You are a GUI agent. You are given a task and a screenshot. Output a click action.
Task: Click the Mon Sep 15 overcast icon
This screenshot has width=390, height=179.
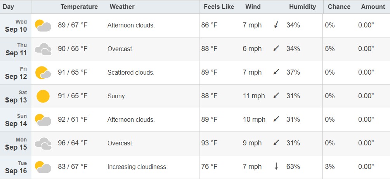pyautogui.click(x=43, y=143)
